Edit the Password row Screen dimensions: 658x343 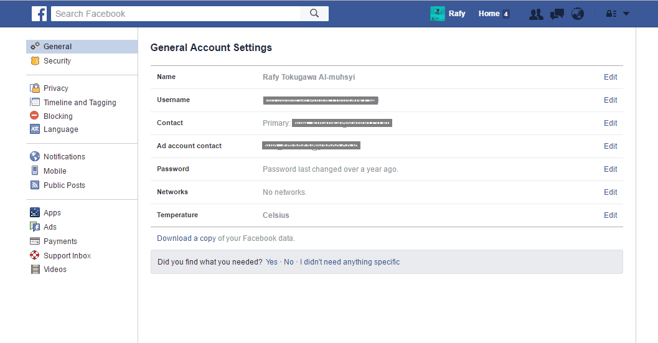tap(610, 169)
